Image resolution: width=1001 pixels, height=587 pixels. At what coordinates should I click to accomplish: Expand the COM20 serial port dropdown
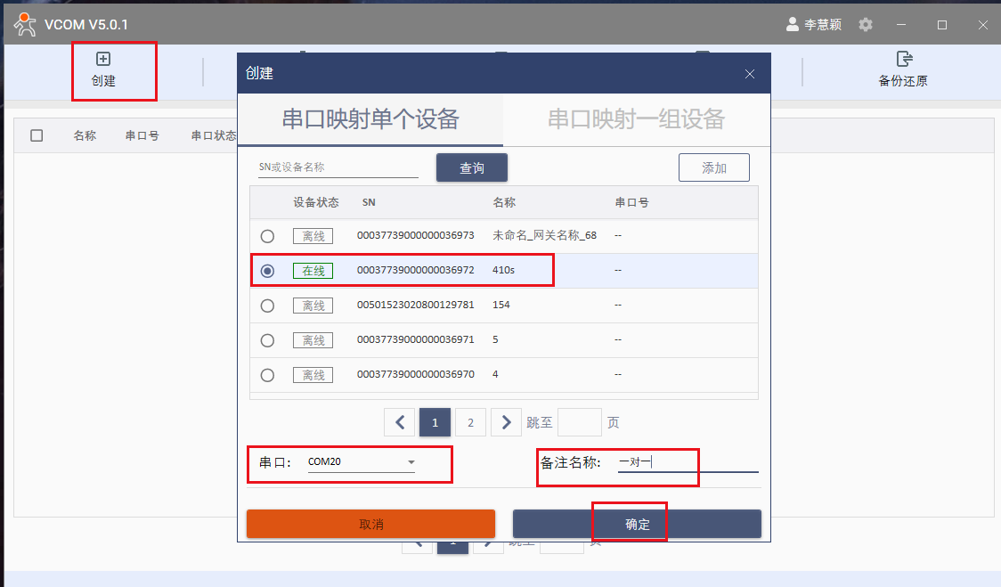tap(411, 462)
